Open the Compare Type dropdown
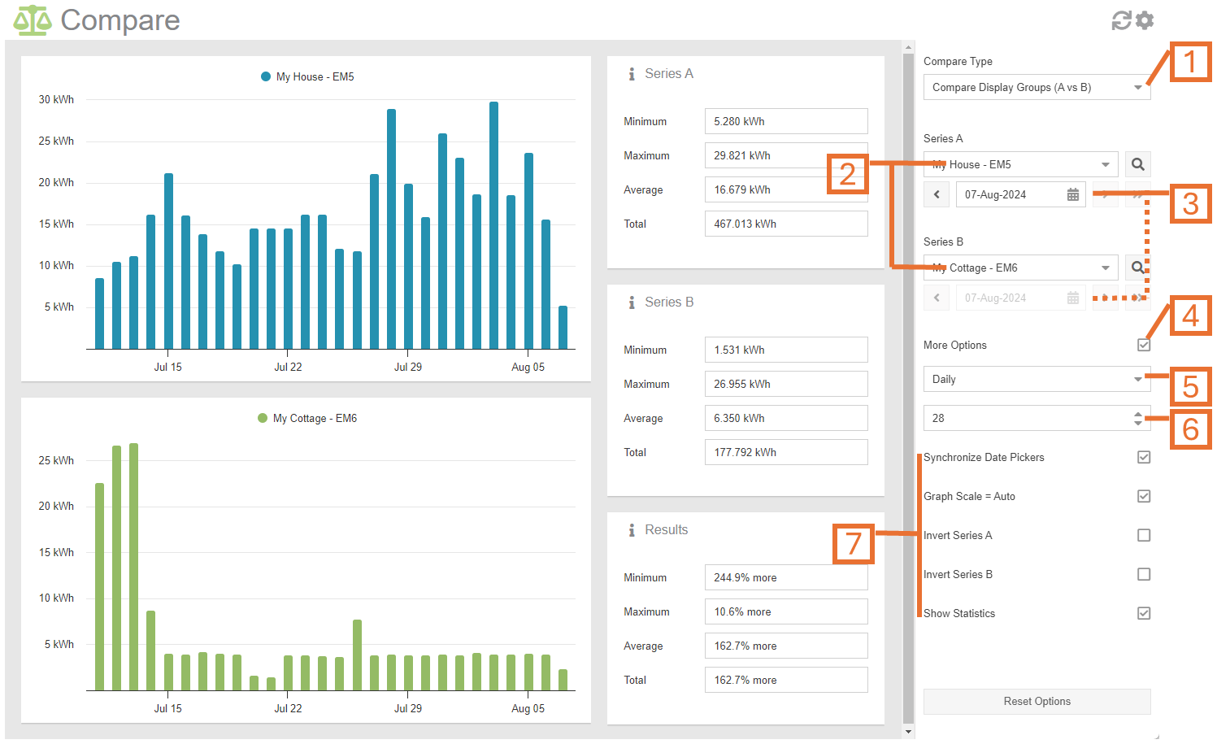The image size is (1217, 744). click(x=1037, y=87)
